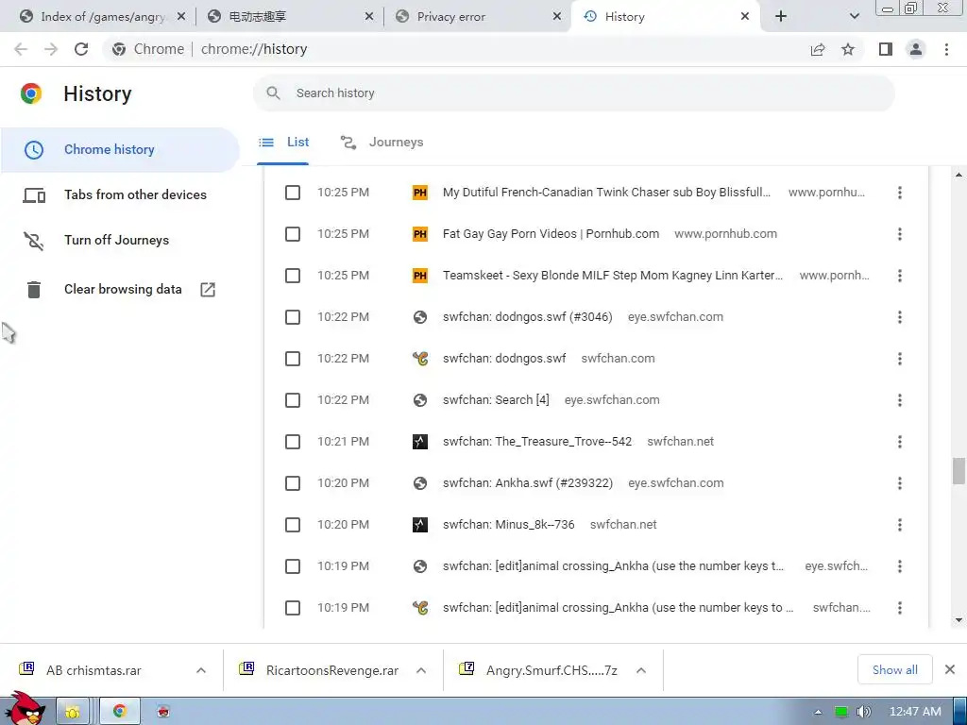
Task: Open swfchan: The_Treasure_Trove--542 history link
Action: pos(537,442)
